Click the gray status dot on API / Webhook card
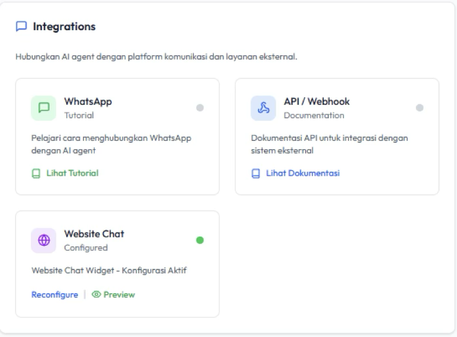The image size is (457, 337). pos(420,108)
